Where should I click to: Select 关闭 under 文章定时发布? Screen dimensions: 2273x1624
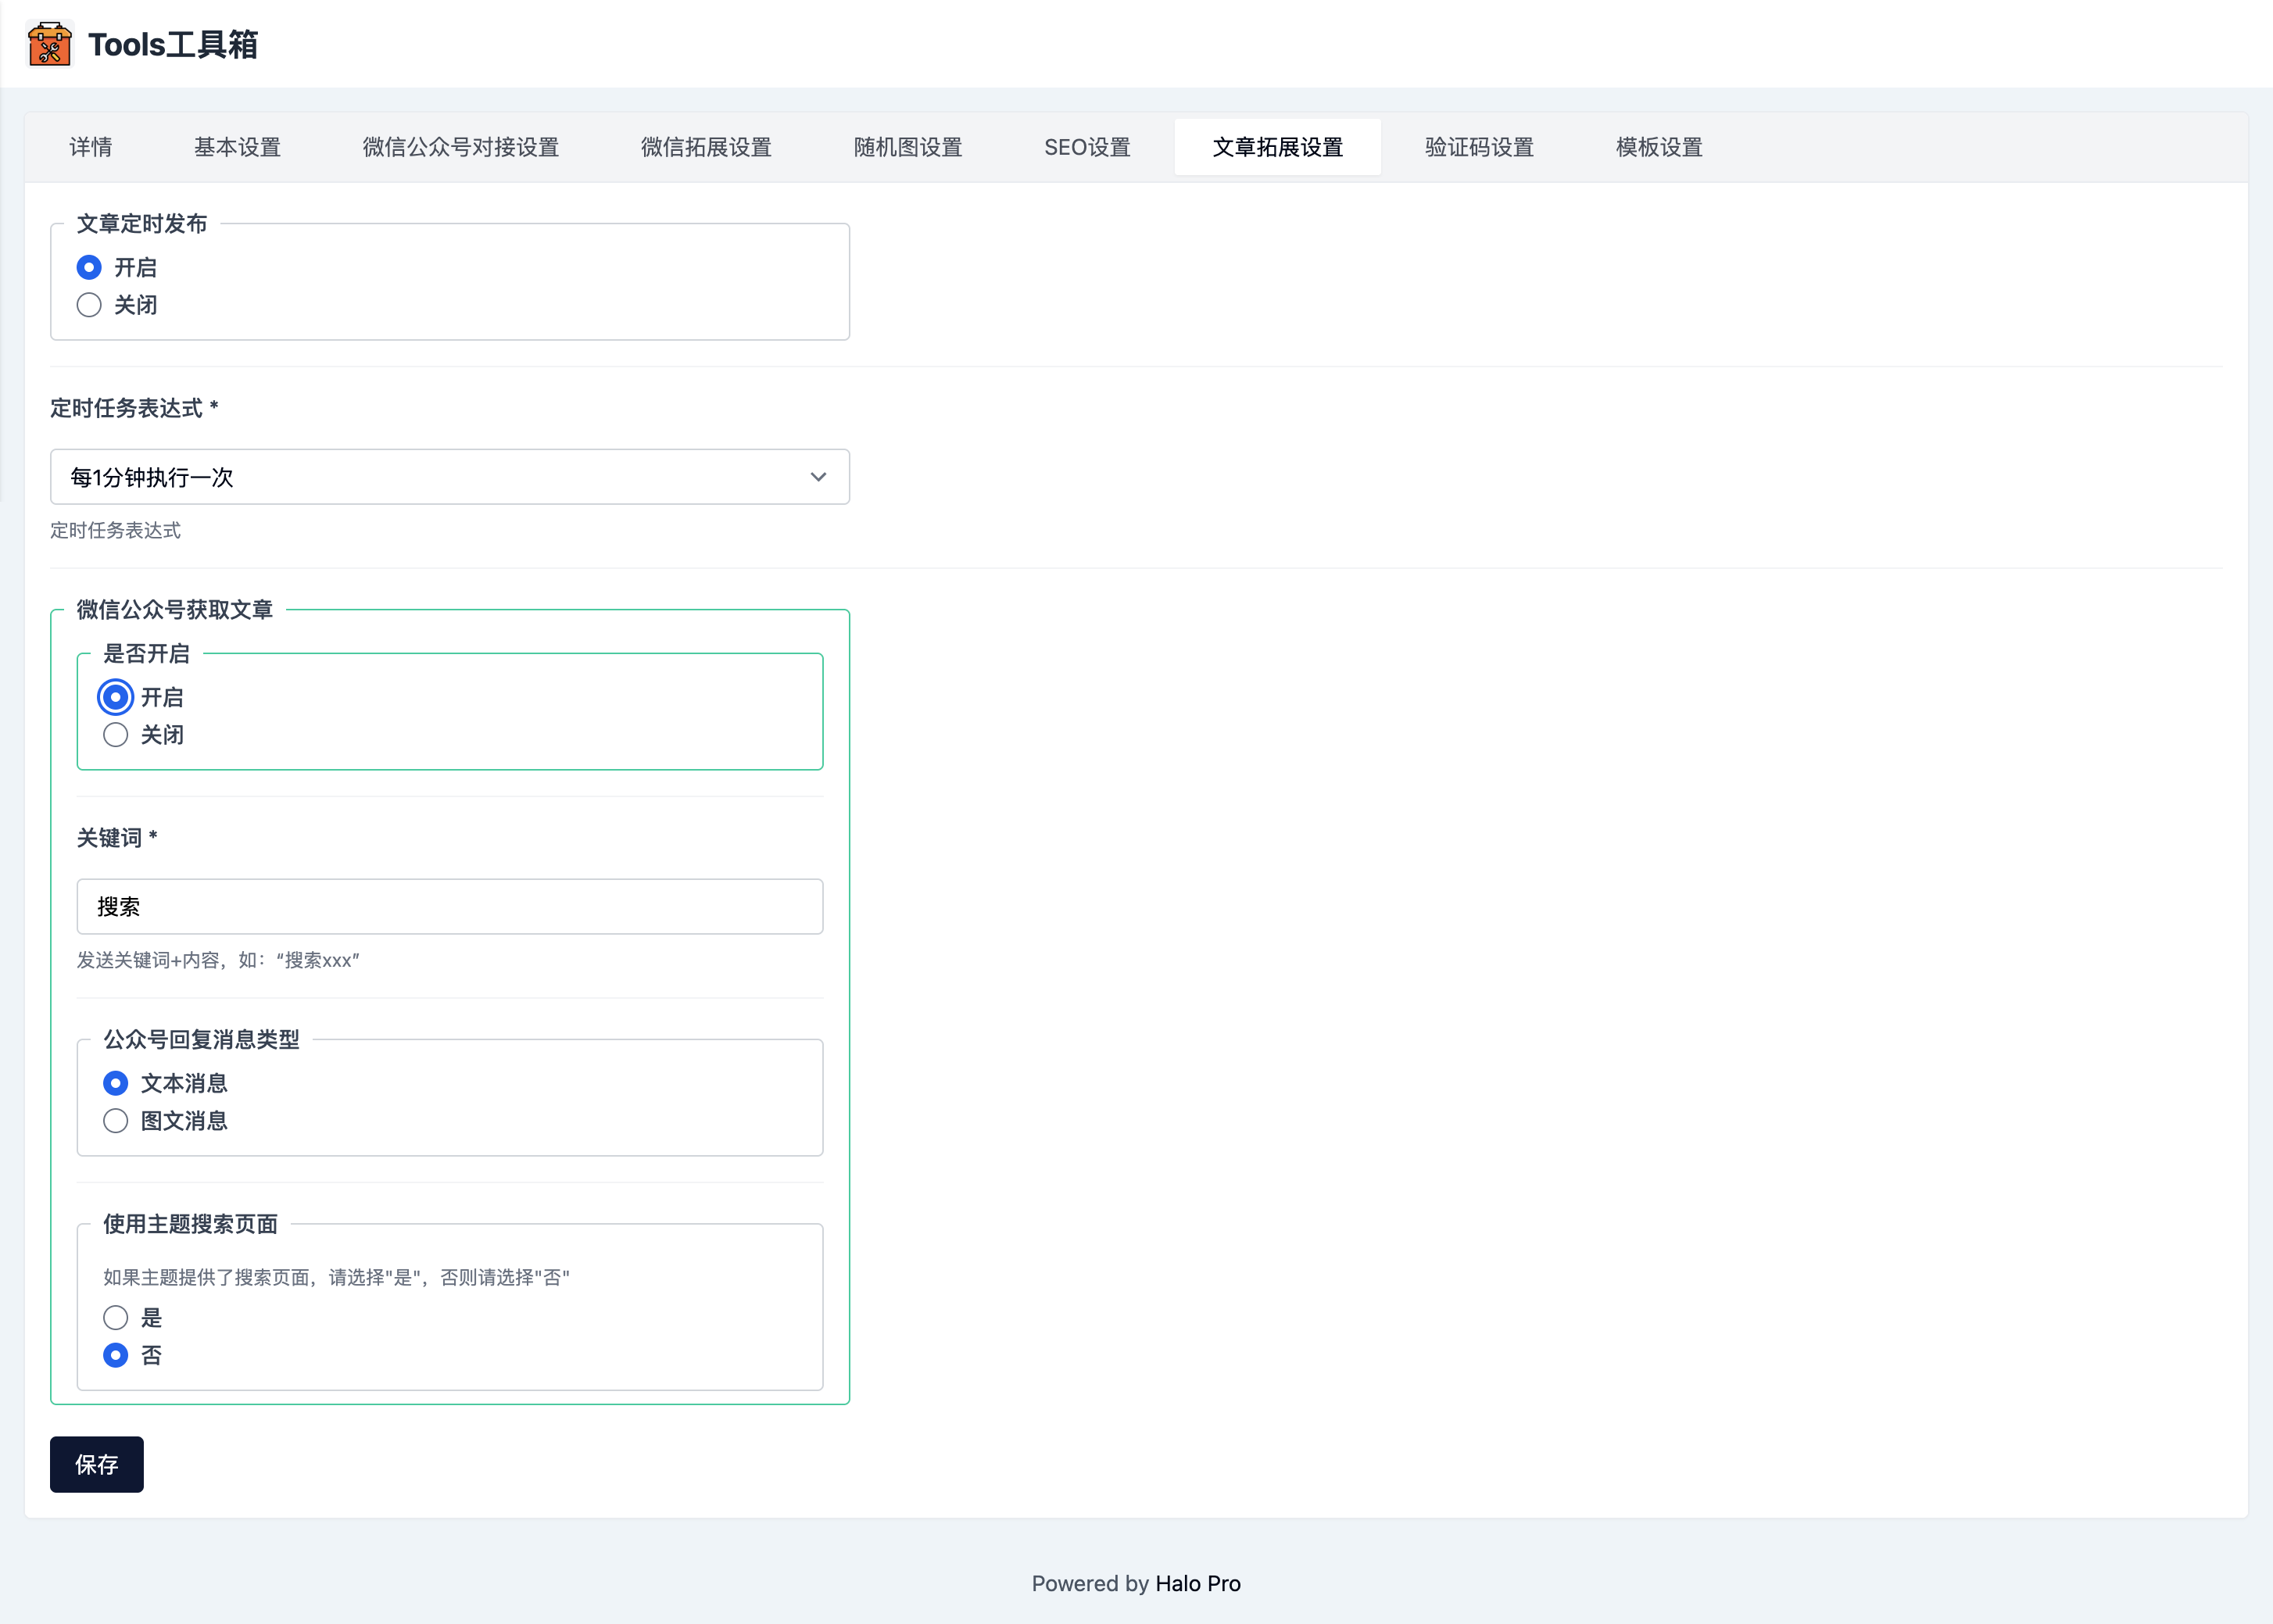[89, 305]
